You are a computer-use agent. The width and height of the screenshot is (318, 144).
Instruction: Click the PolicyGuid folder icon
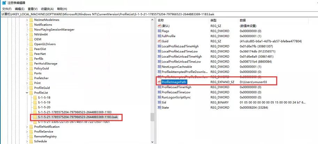point(31,68)
